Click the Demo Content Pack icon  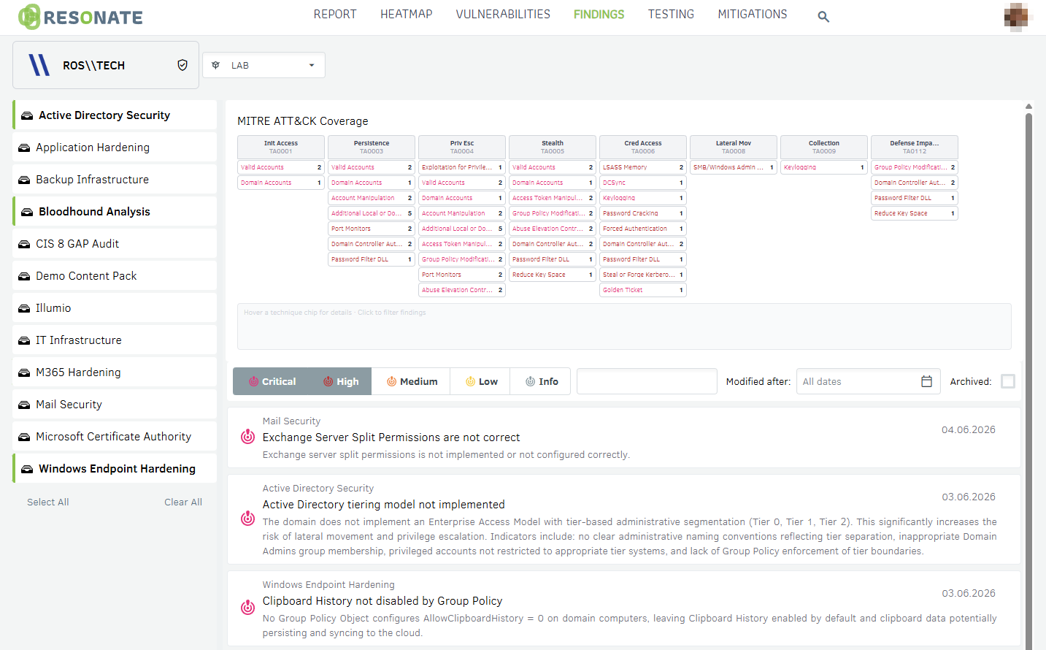pyautogui.click(x=24, y=276)
